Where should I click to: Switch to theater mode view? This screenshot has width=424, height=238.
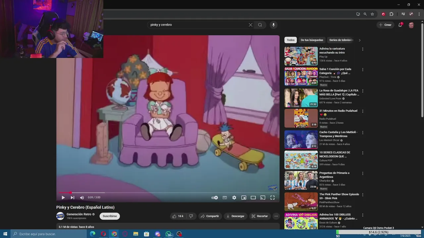pyautogui.click(x=253, y=198)
